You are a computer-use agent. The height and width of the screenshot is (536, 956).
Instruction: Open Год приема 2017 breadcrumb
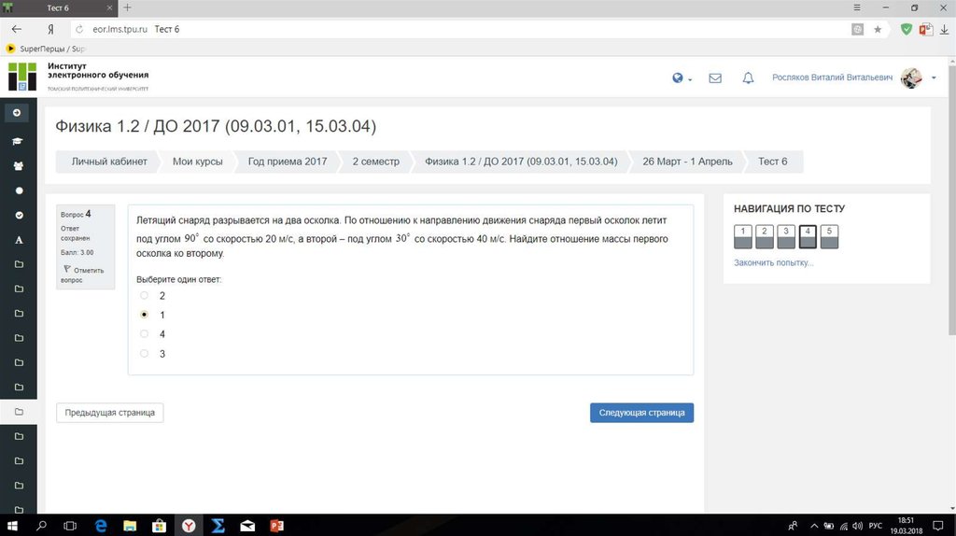[288, 162]
